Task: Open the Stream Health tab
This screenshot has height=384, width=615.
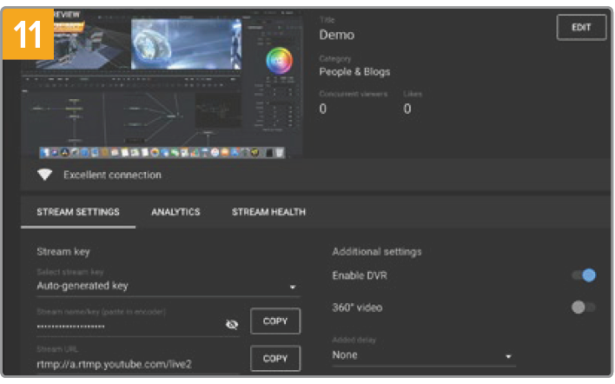Action: point(268,212)
